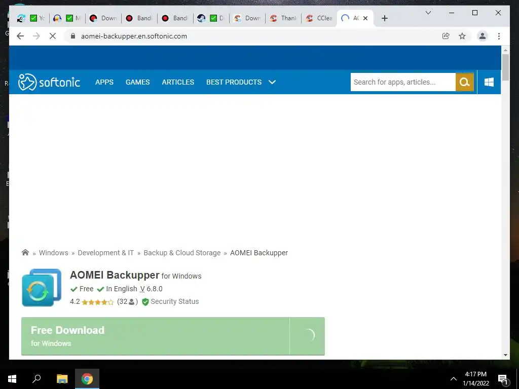Click the Search for apps input field
Image resolution: width=519 pixels, height=389 pixels.
pyautogui.click(x=403, y=82)
